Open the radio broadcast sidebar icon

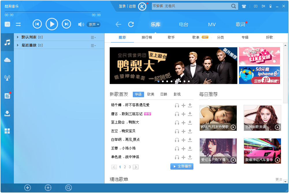tap(7, 78)
